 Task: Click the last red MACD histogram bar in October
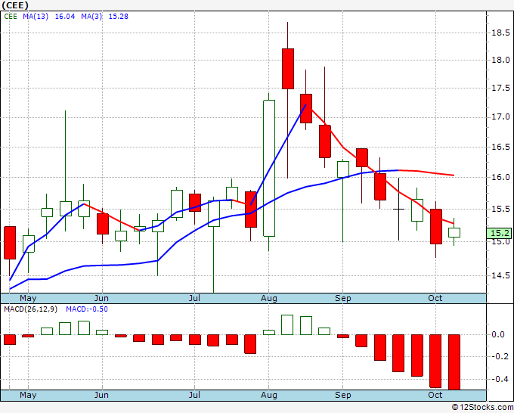[x=454, y=362]
